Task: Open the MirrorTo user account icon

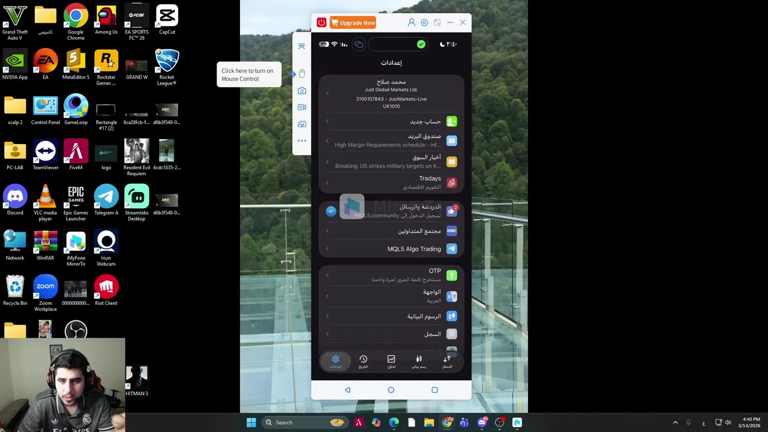Action: pyautogui.click(x=412, y=23)
